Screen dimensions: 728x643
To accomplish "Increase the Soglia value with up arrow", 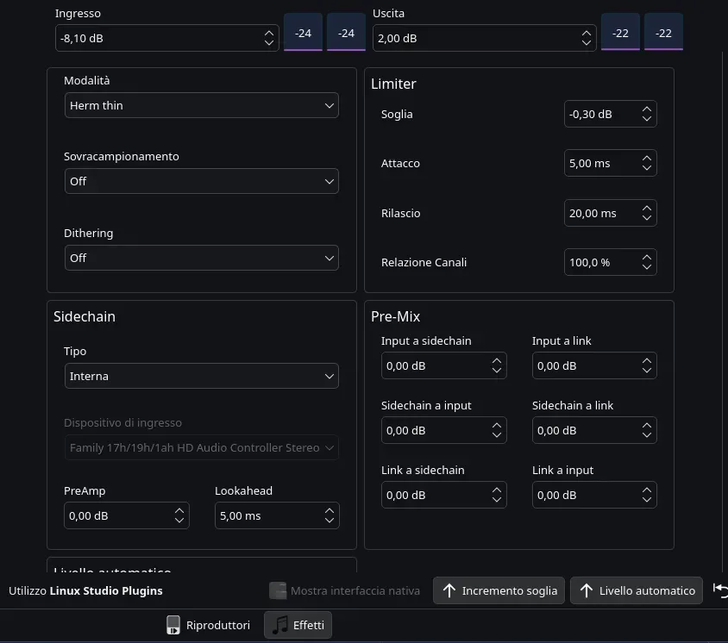I will [646, 109].
